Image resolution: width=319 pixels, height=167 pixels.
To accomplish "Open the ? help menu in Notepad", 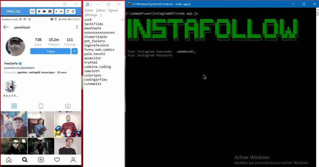I will tap(101, 15).
